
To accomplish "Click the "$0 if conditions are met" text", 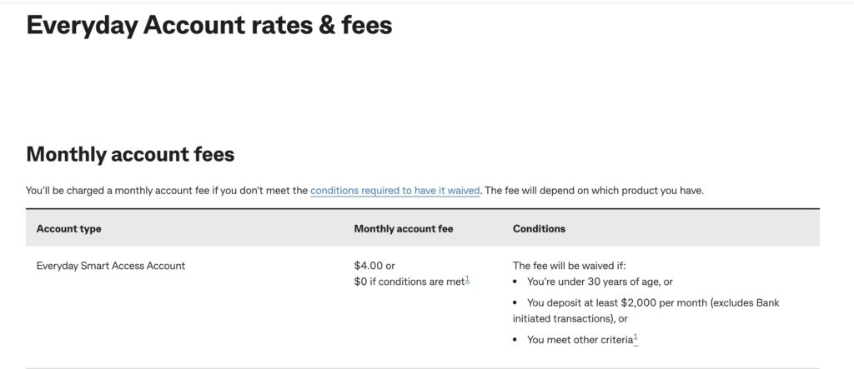I will [x=408, y=282].
